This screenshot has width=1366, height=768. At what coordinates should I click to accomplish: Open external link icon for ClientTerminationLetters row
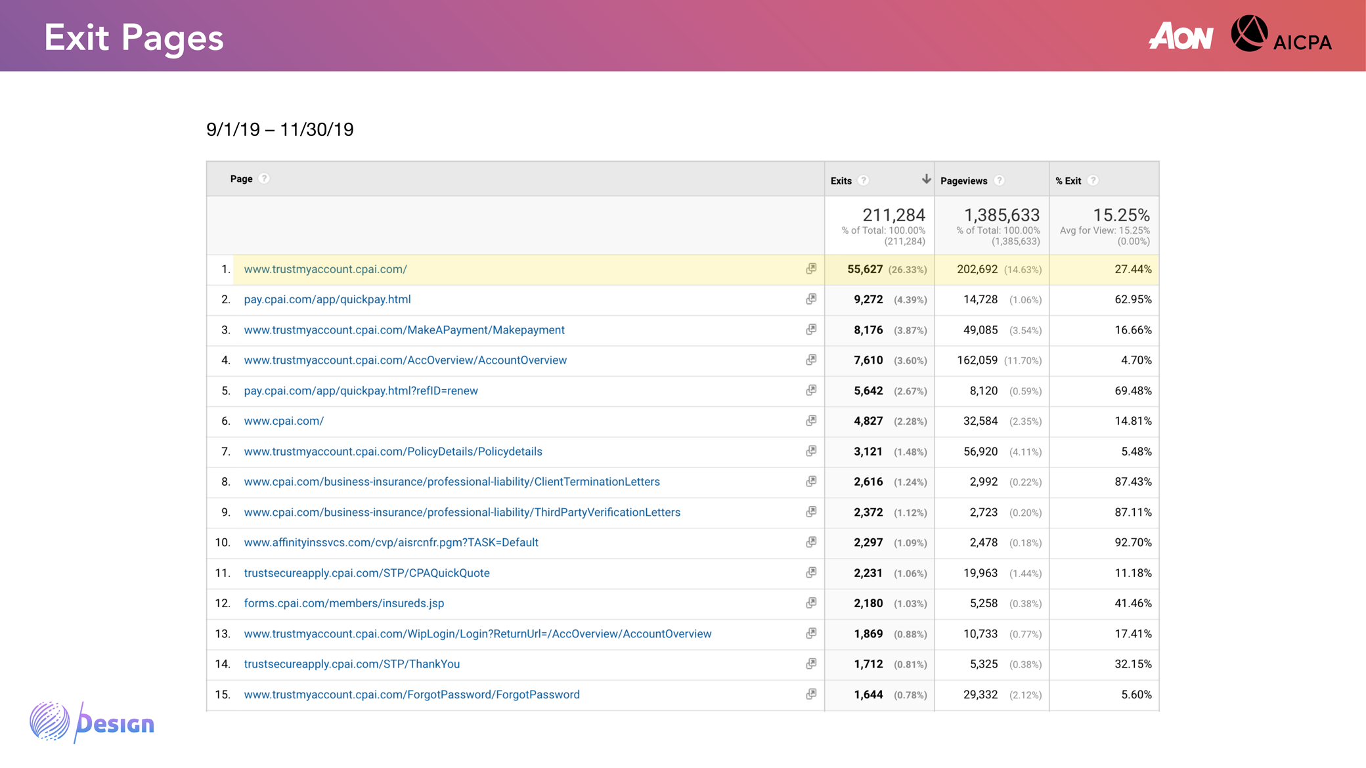[811, 481]
